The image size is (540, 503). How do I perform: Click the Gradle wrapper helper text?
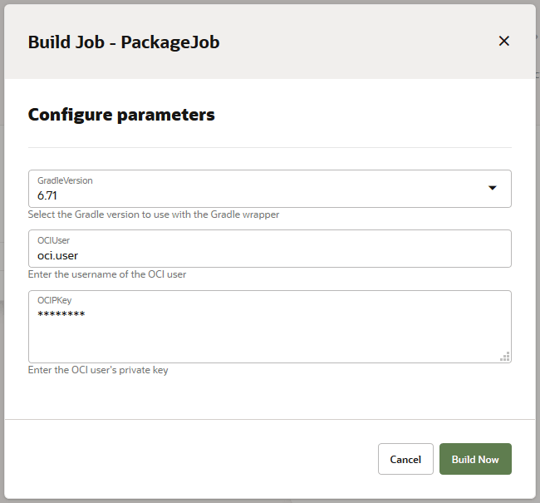(154, 215)
